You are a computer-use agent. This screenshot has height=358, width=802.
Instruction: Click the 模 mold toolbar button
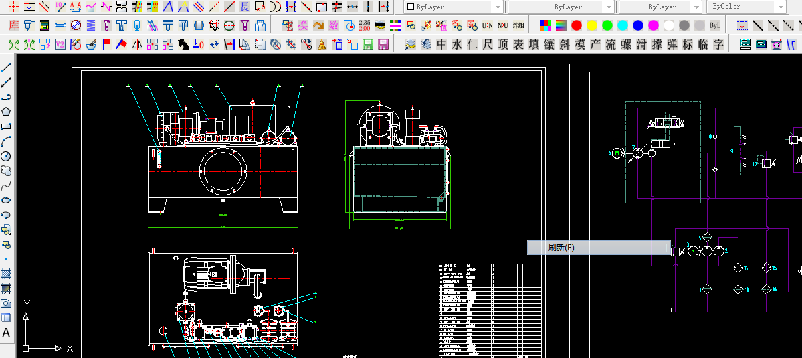(x=580, y=44)
